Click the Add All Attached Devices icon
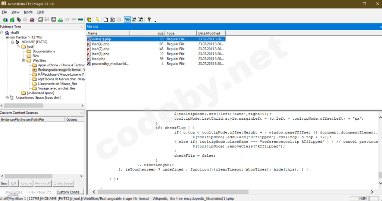Viewport: 382px width, 201px height. (x=12, y=19)
